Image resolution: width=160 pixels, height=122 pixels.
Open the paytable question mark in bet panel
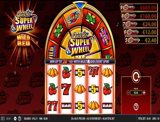[136, 107]
